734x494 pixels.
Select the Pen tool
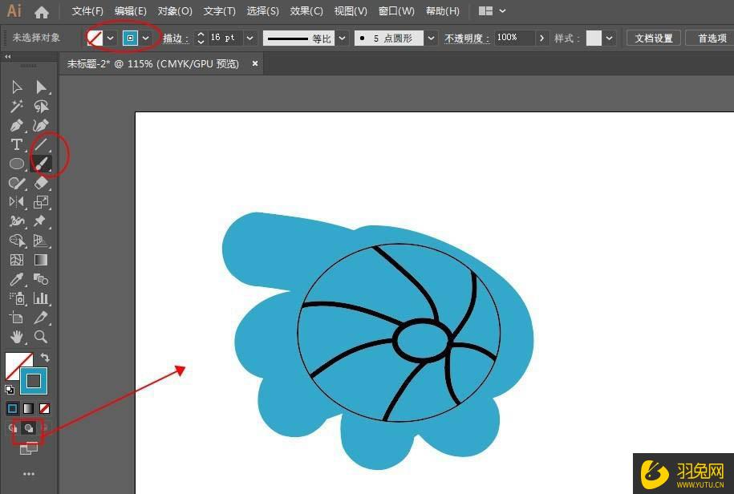(x=17, y=125)
